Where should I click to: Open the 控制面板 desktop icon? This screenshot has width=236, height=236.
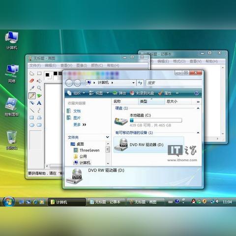11,107
